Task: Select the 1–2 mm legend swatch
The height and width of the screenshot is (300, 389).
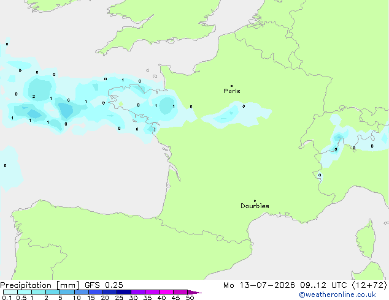Action: (x=39, y=292)
